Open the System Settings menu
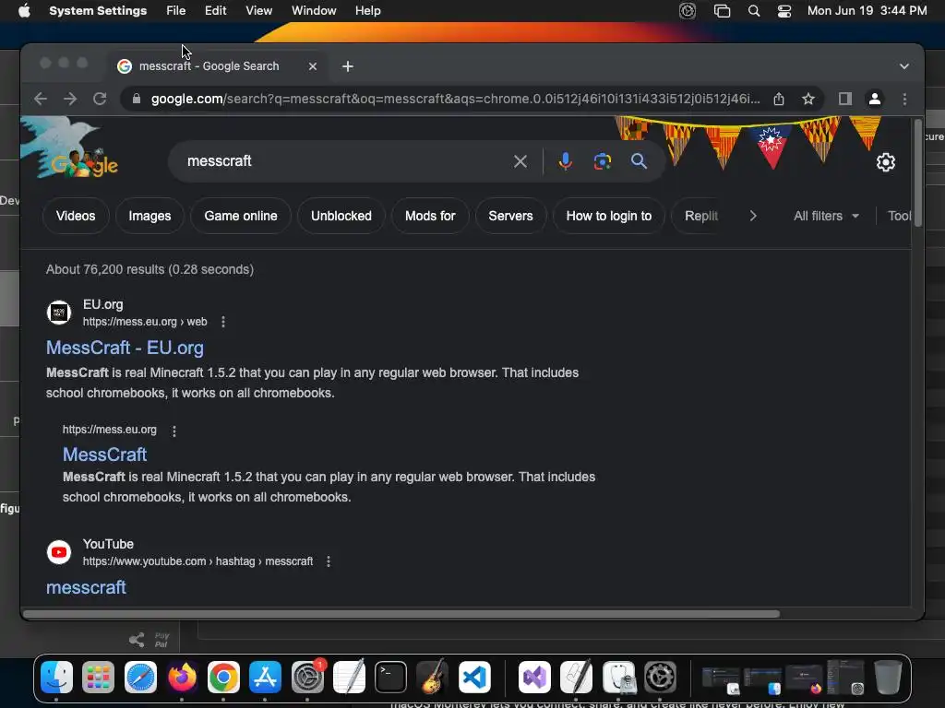 pyautogui.click(x=98, y=11)
